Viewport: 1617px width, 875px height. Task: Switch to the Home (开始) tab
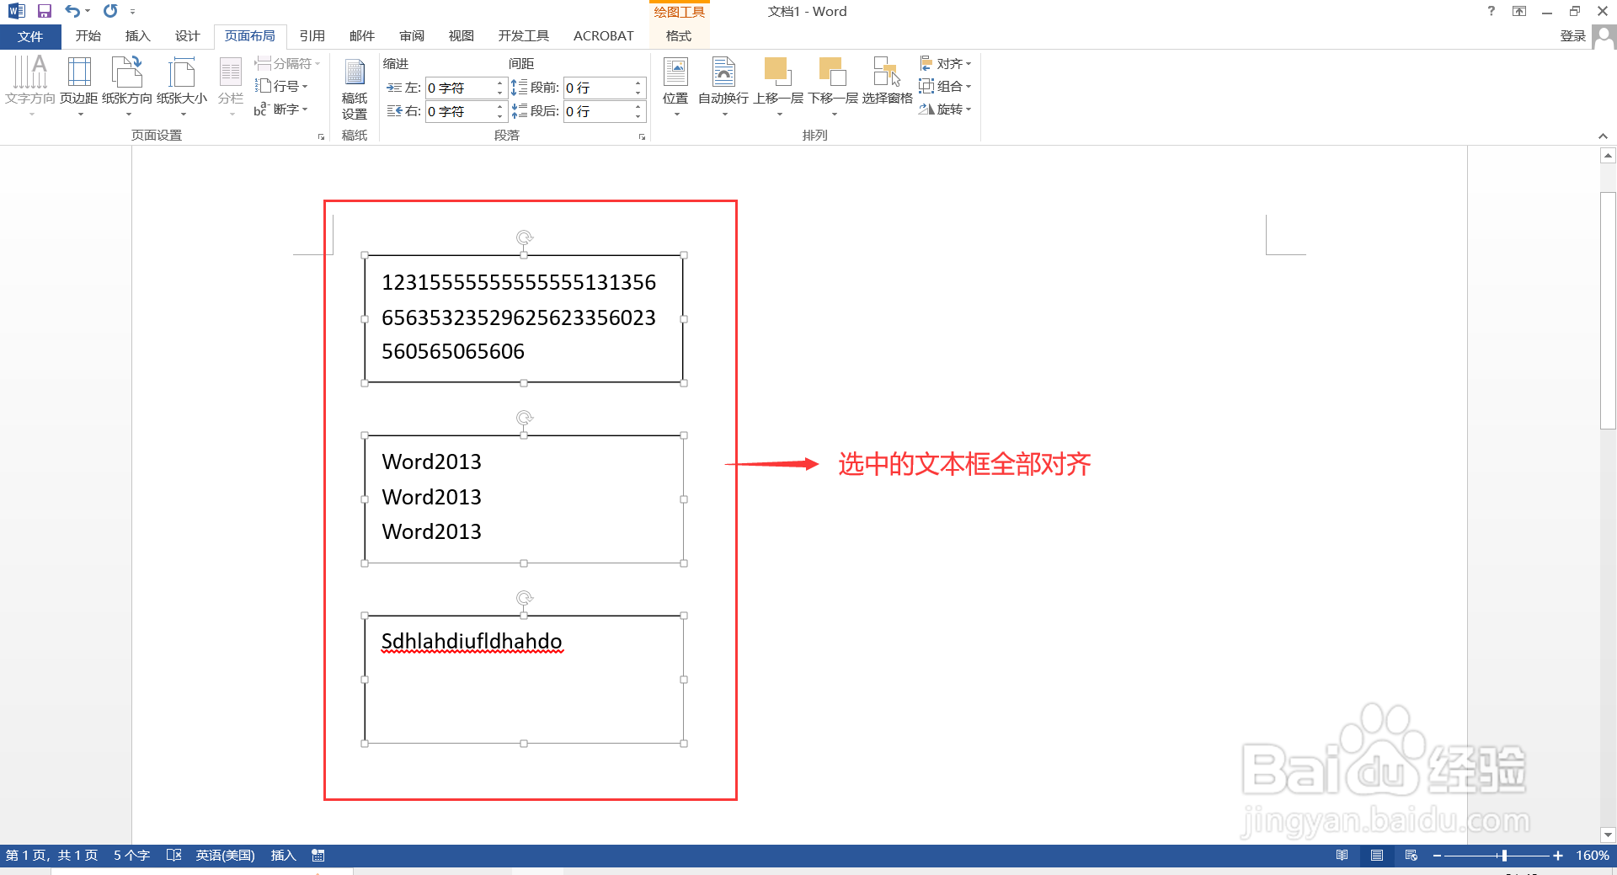(x=88, y=36)
